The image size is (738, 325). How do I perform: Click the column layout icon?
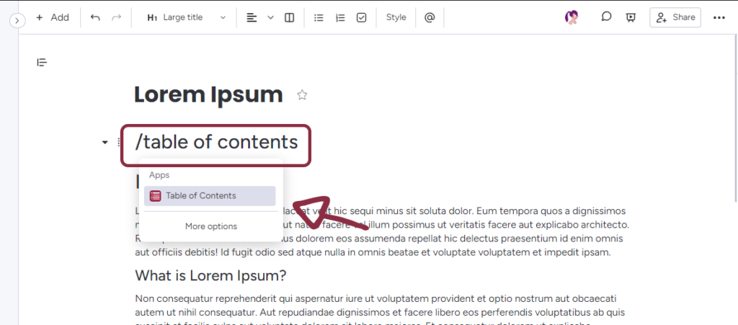[289, 17]
